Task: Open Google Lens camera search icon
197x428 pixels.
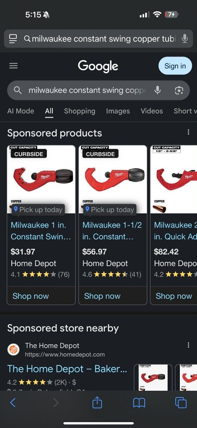Action: (x=179, y=90)
